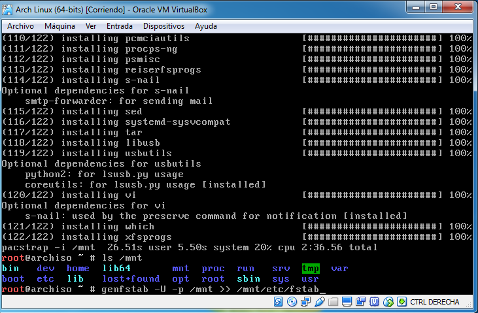Click the shared folders status icon
This screenshot has width=478, height=313.
click(x=333, y=302)
